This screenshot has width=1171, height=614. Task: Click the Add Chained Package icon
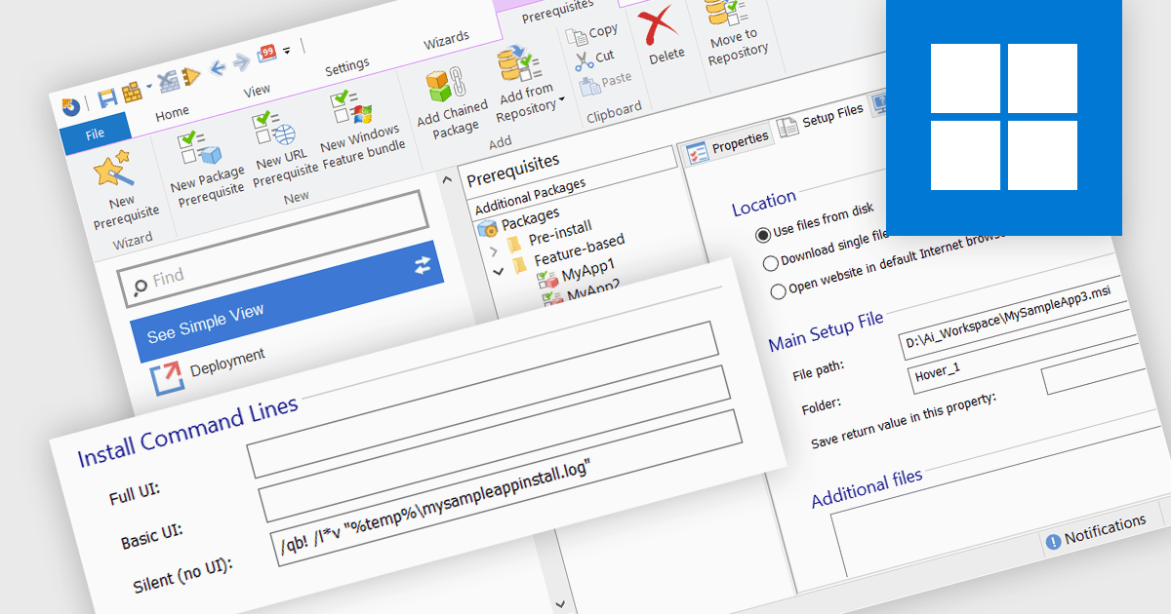(445, 83)
